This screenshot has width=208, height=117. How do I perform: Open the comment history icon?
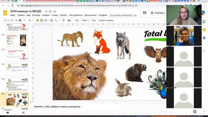tap(145, 13)
